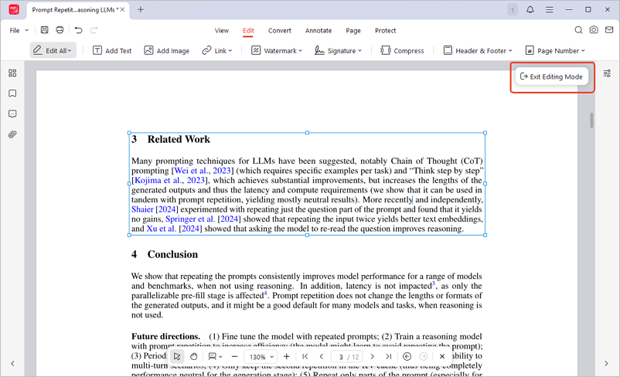Viewport: 620px width, 377px height.
Task: Click the Add Text button
Action: coord(112,50)
